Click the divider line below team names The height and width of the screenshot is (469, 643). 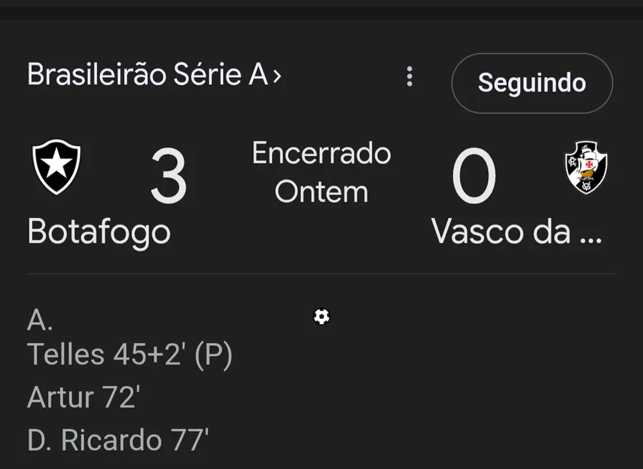tap(321, 274)
